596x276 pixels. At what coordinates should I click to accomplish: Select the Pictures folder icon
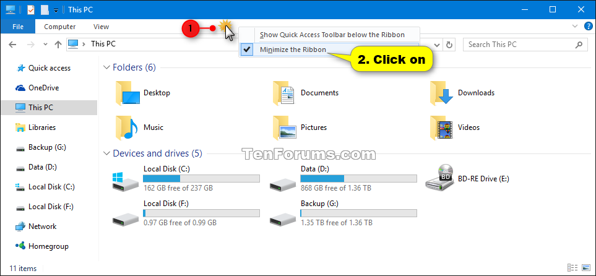tap(284, 127)
